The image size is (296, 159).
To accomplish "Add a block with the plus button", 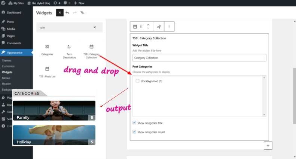I will [x=268, y=146].
